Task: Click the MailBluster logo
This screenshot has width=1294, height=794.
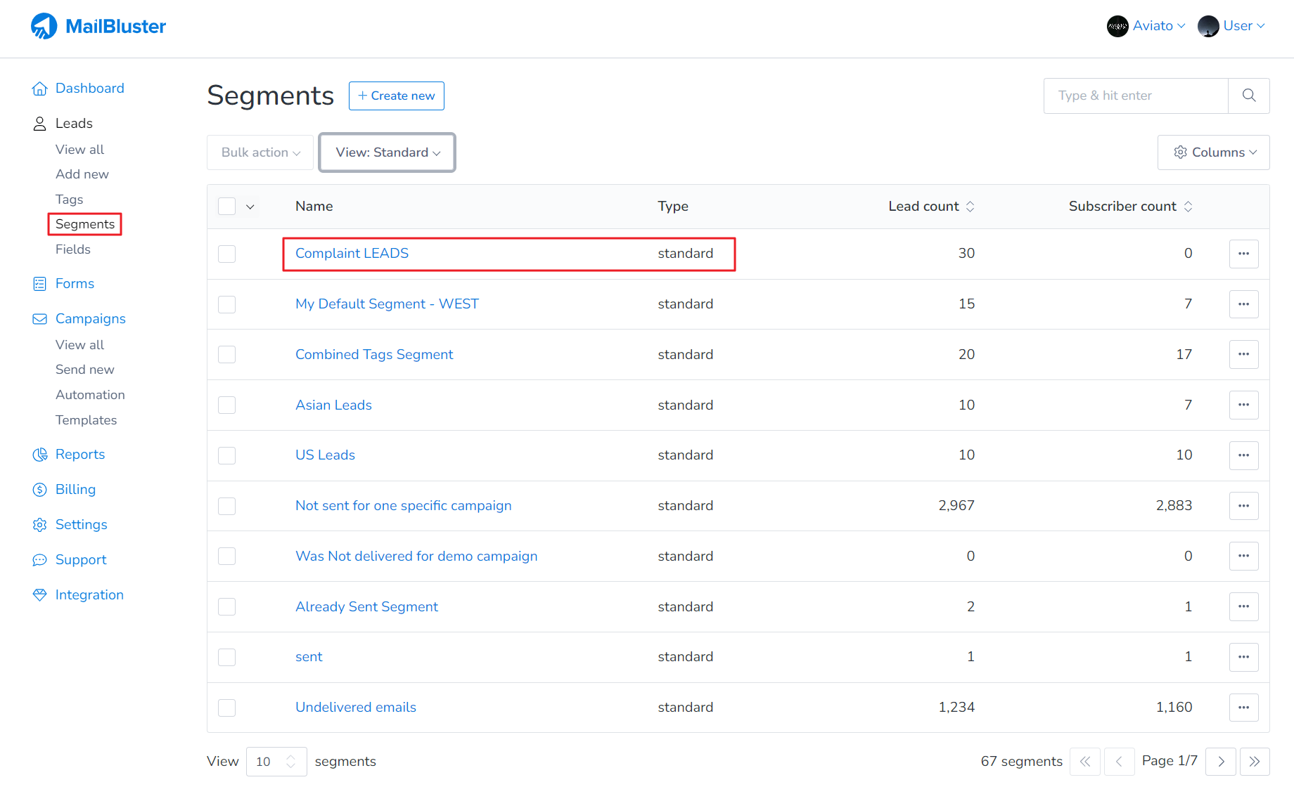Action: pyautogui.click(x=98, y=25)
